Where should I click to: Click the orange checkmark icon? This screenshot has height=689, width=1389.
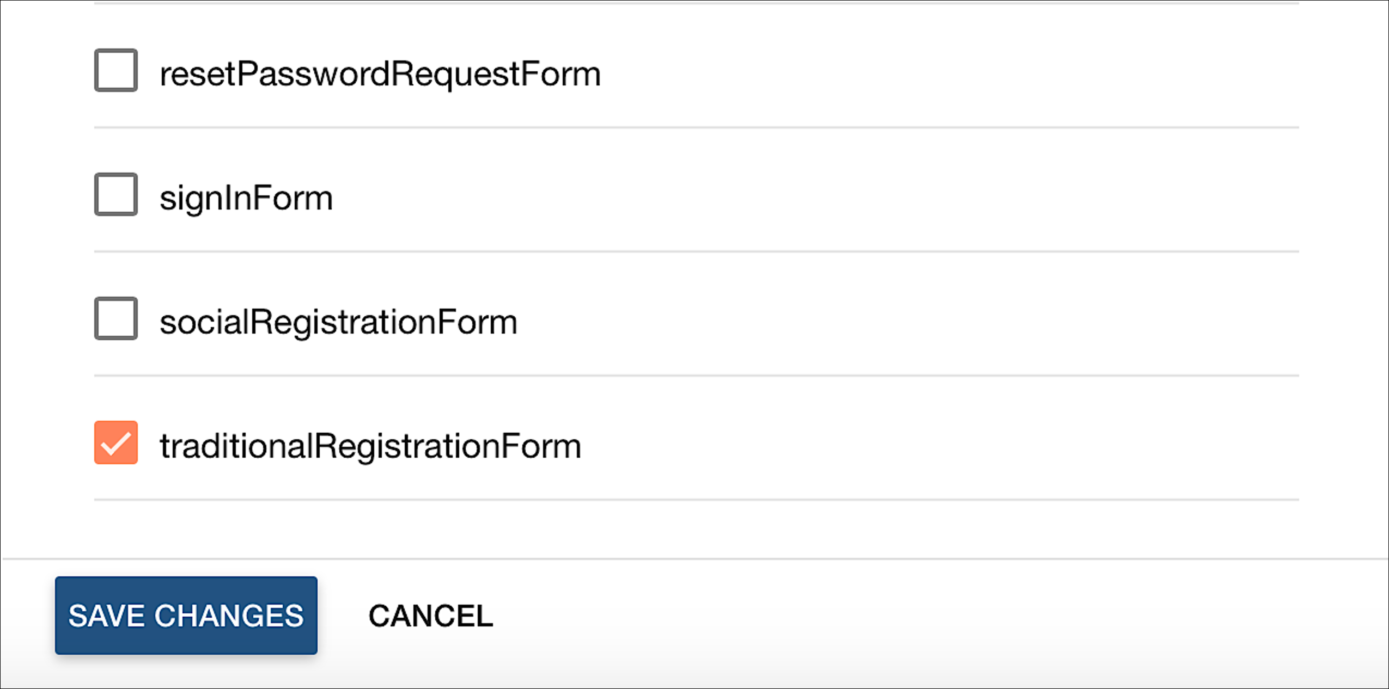tap(116, 442)
